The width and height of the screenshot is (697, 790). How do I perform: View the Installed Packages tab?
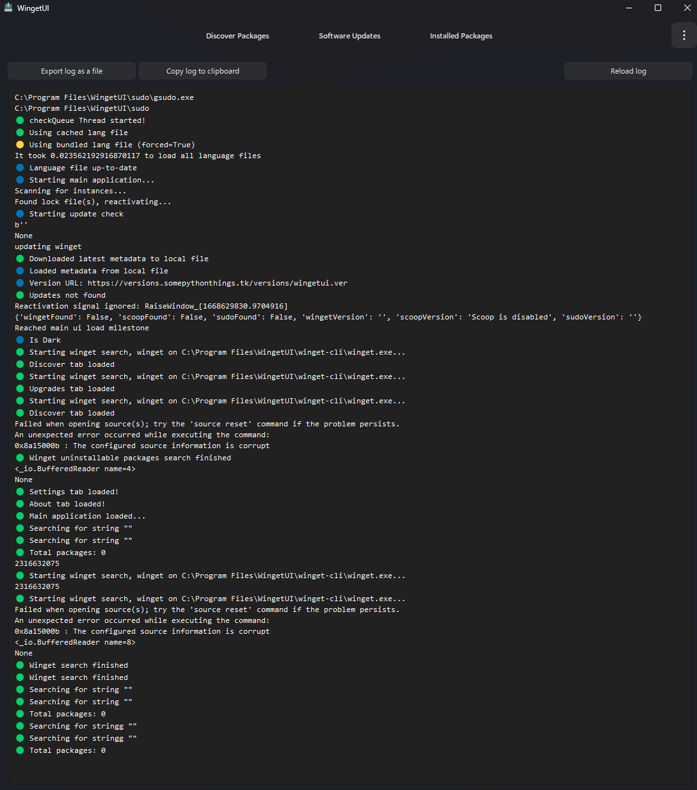[461, 36]
